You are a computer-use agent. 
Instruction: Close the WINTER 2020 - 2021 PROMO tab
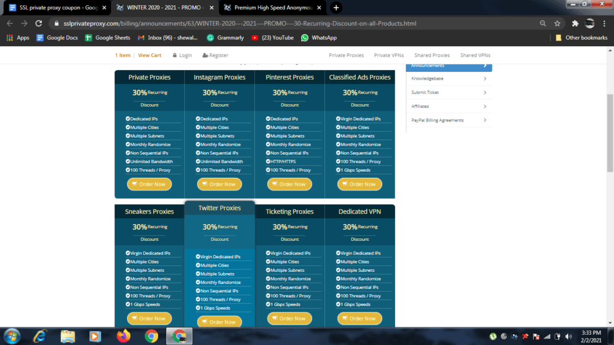(212, 7)
